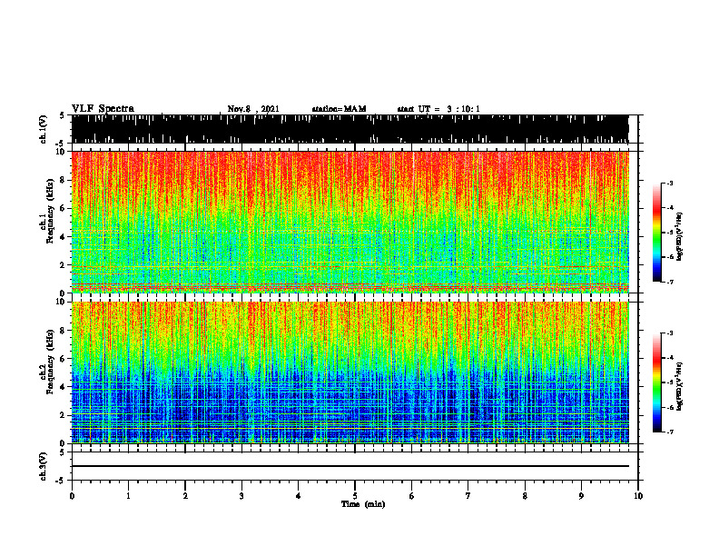Click the ch.2 frequency spectrogram panel

350,372
